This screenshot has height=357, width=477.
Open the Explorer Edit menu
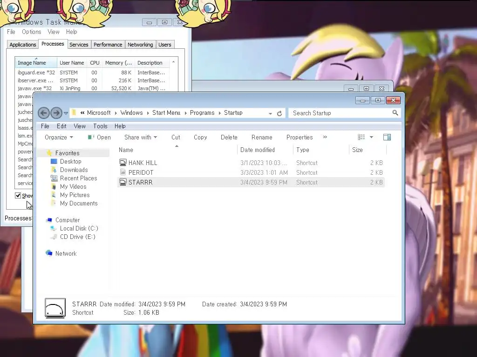tap(61, 126)
